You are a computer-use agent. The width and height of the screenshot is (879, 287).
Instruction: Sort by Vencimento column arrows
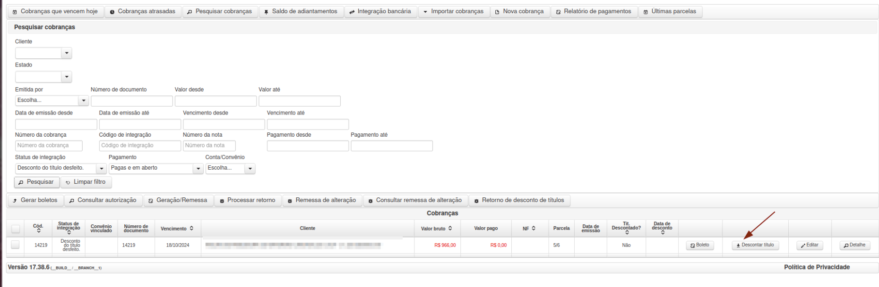point(191,229)
